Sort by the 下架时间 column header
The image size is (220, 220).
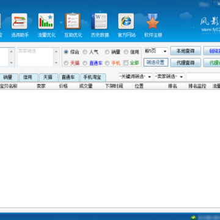(118, 86)
